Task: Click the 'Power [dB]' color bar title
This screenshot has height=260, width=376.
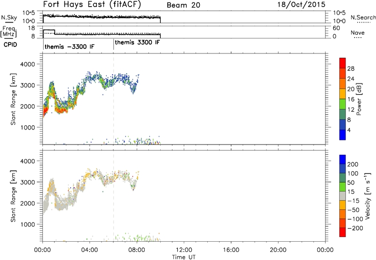Action: pos(359,99)
